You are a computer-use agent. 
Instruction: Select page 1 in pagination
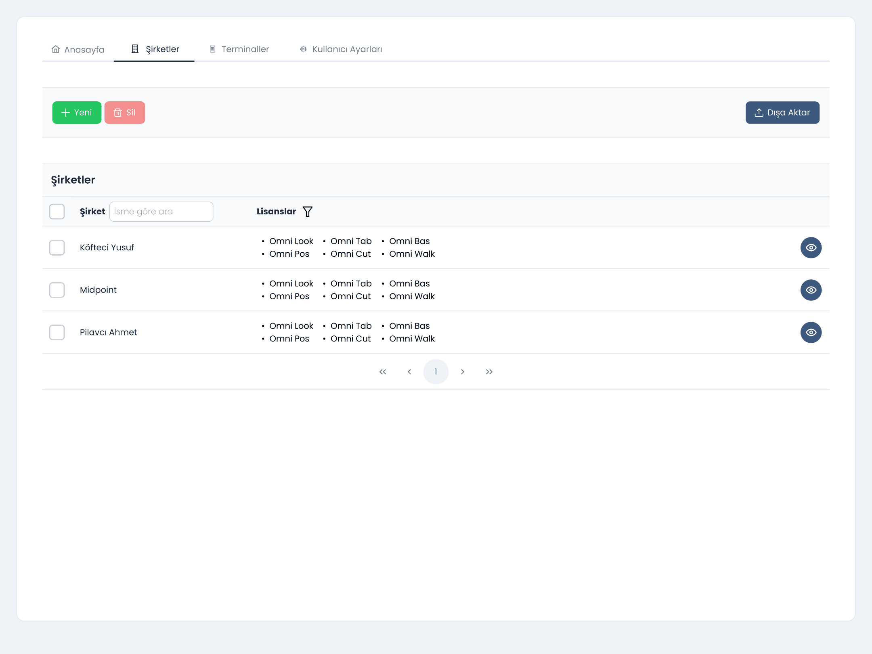tap(436, 372)
